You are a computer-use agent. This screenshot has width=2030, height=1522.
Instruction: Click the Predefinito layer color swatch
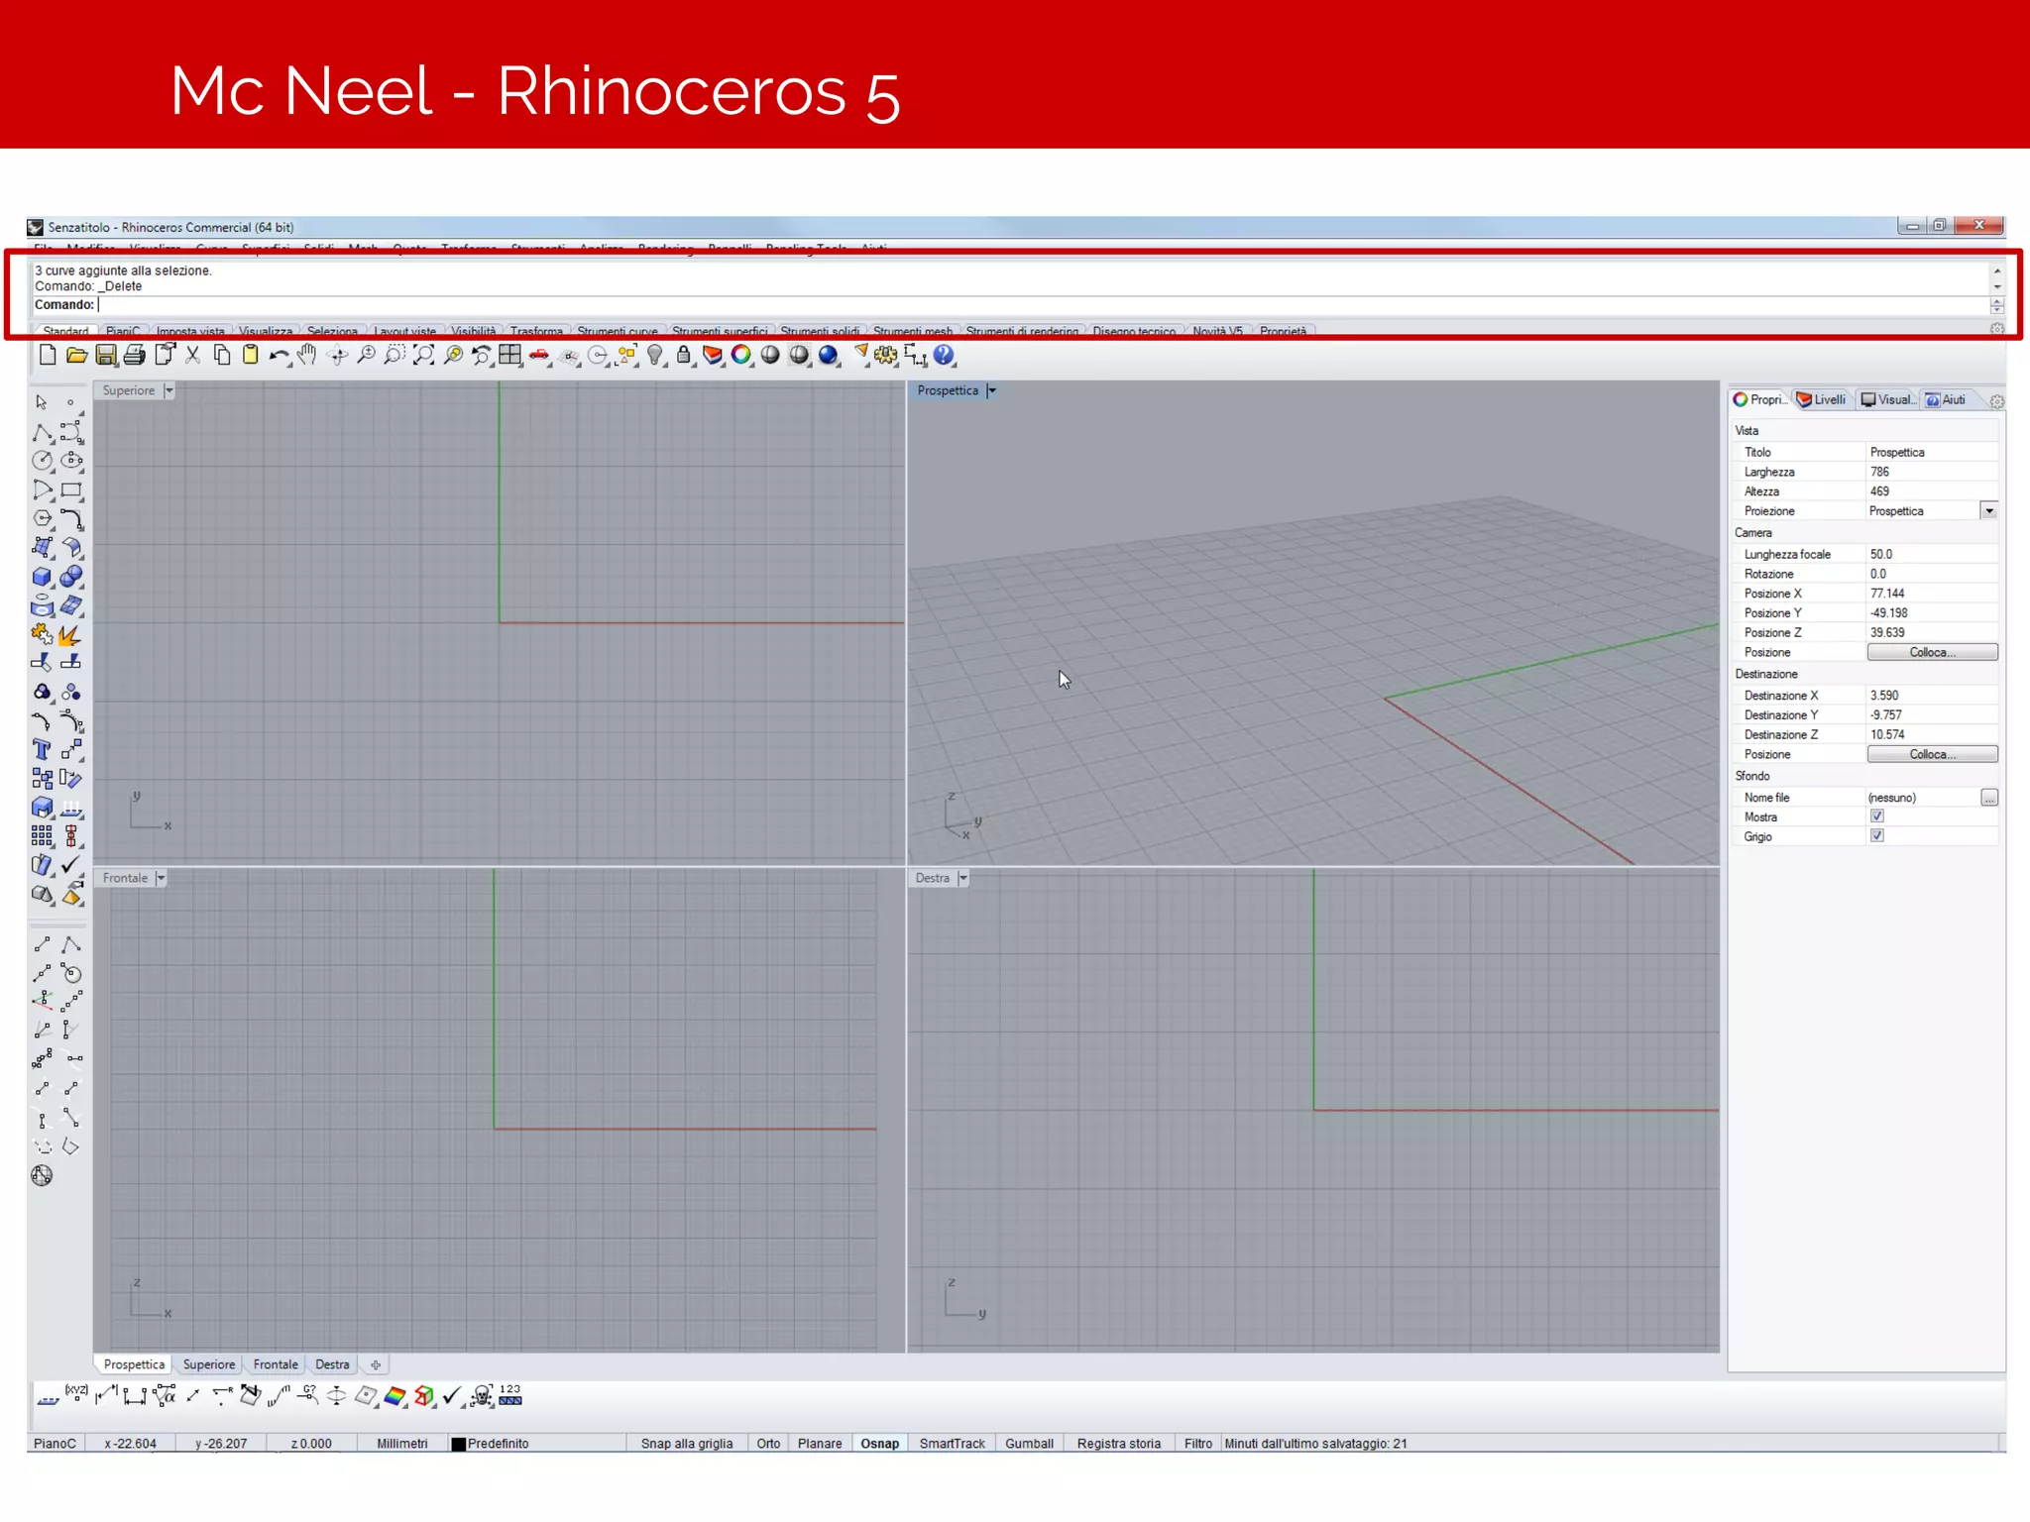pos(458,1444)
